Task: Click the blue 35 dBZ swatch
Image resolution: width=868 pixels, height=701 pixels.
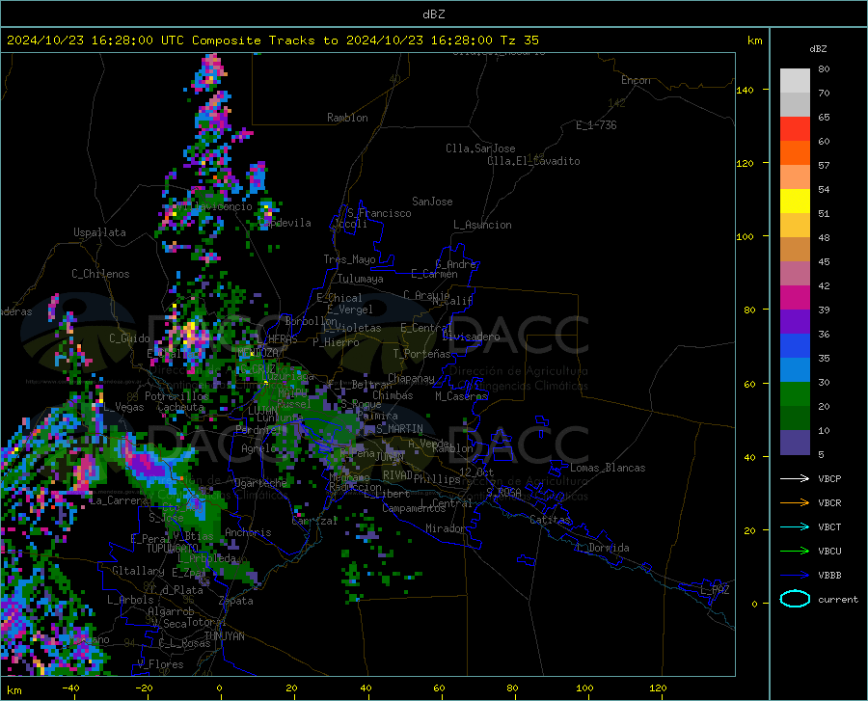Action: [795, 346]
